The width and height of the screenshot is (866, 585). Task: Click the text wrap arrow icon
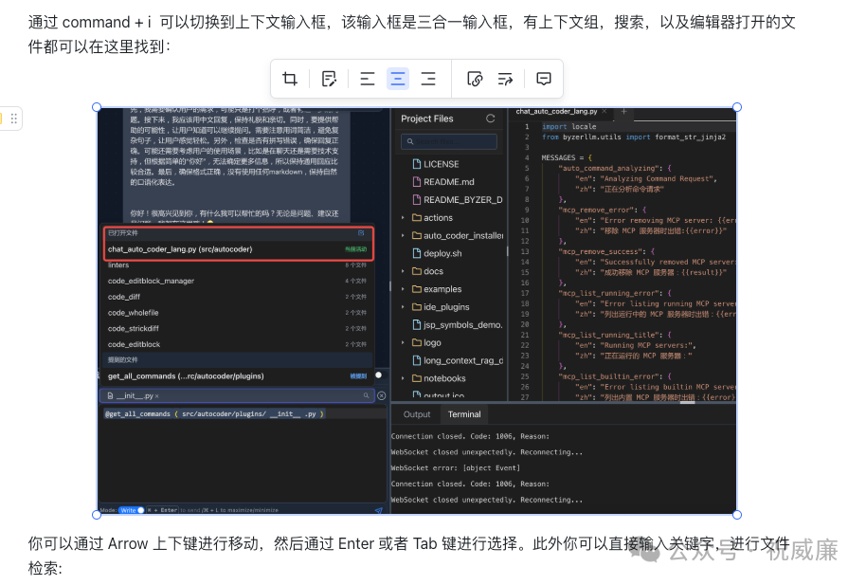point(505,79)
